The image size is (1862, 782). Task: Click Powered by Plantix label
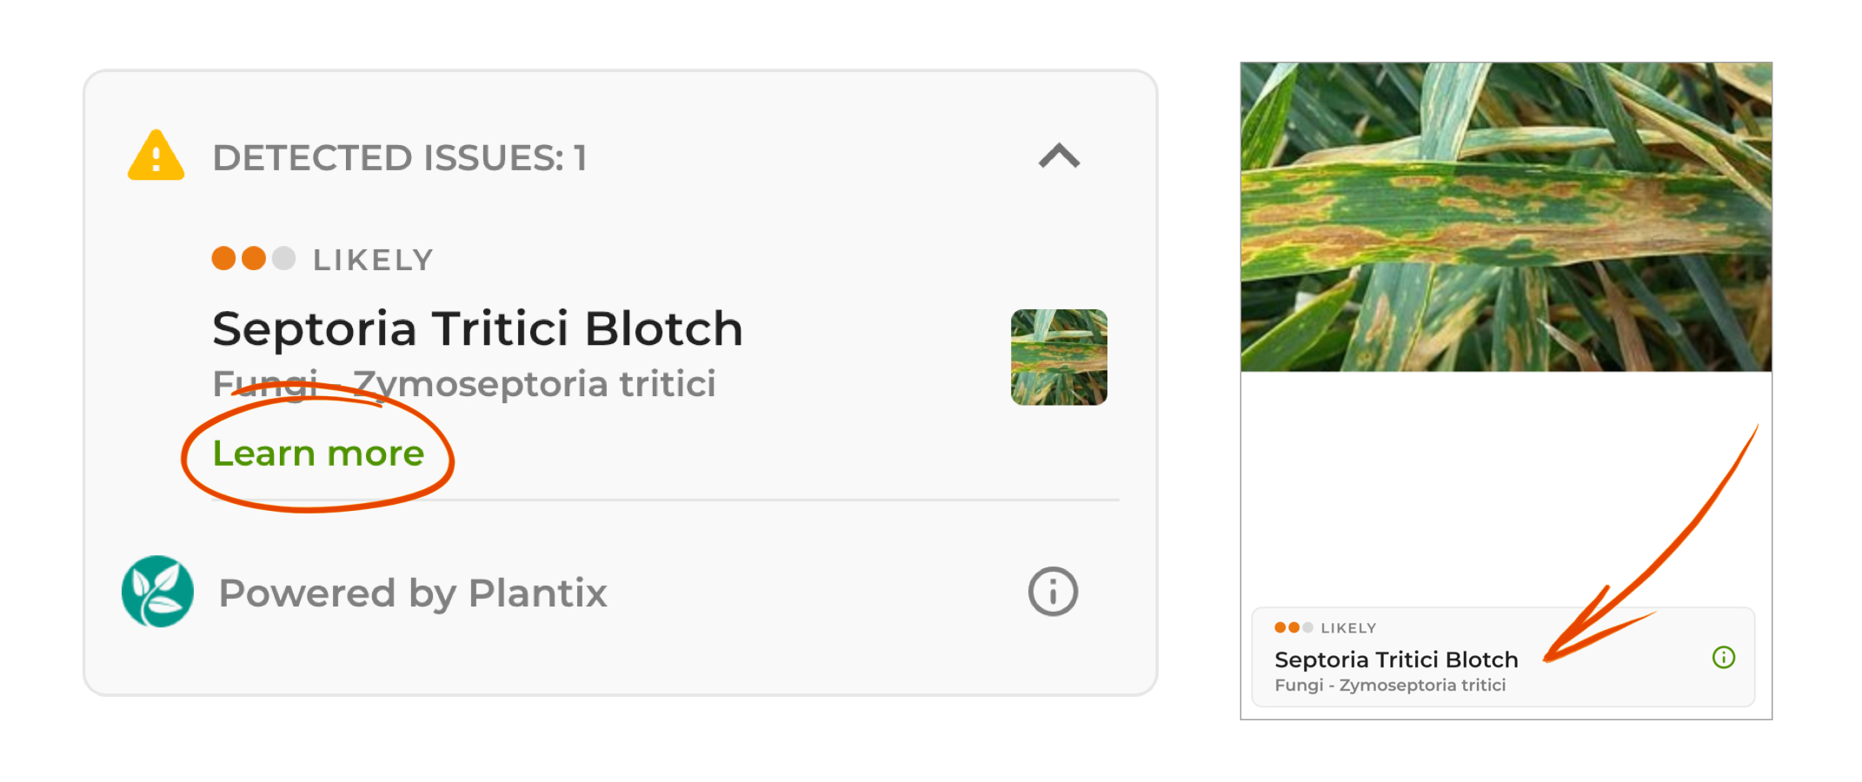tap(414, 592)
